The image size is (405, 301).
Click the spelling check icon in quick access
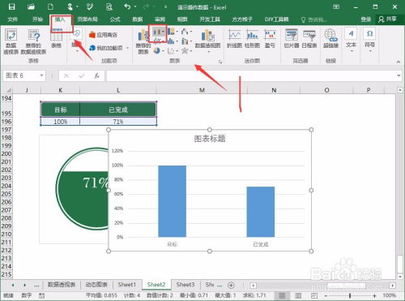90,6
